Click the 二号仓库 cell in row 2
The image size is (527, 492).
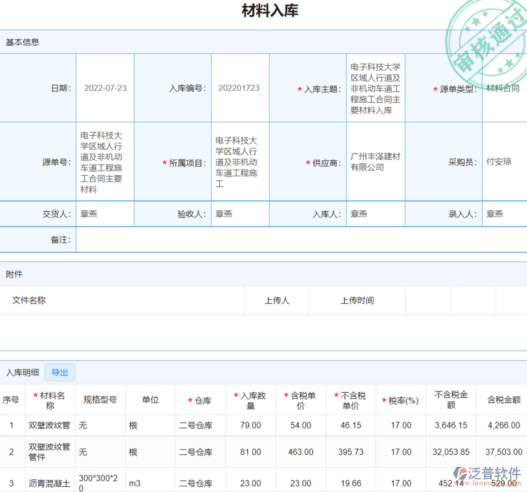coord(196,452)
